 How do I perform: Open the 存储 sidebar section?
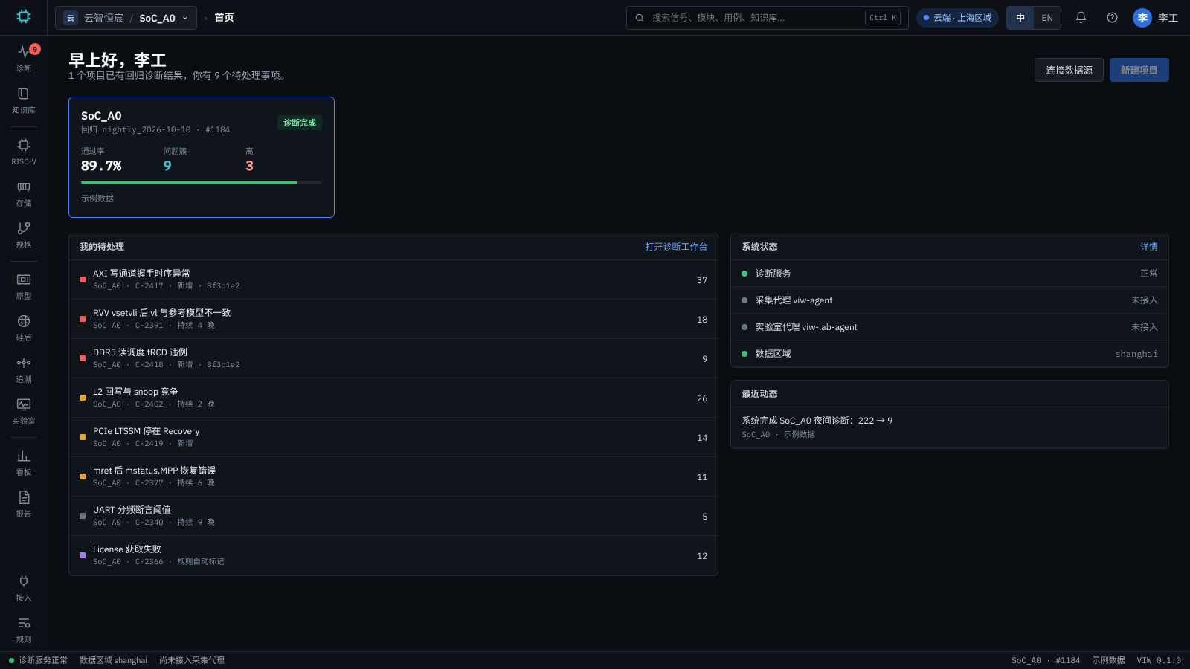point(24,193)
